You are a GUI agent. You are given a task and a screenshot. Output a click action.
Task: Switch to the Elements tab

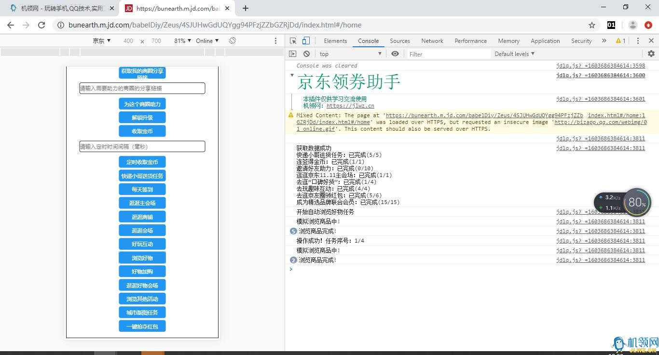click(x=335, y=41)
